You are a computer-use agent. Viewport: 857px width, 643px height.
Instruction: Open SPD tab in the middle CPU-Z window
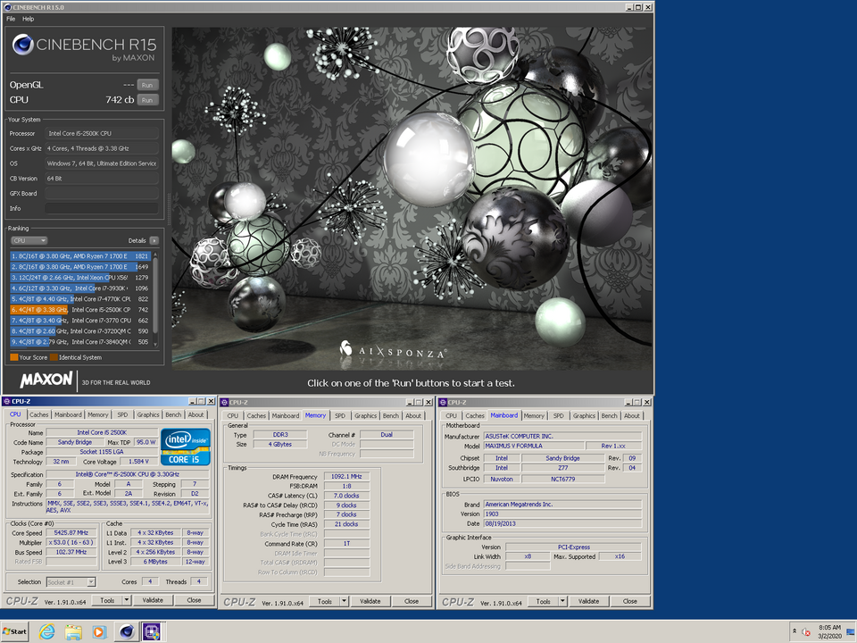pos(340,416)
